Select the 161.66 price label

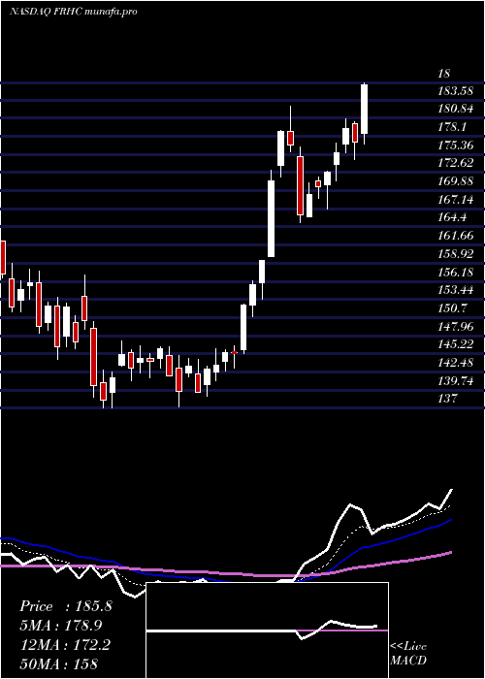click(x=456, y=236)
